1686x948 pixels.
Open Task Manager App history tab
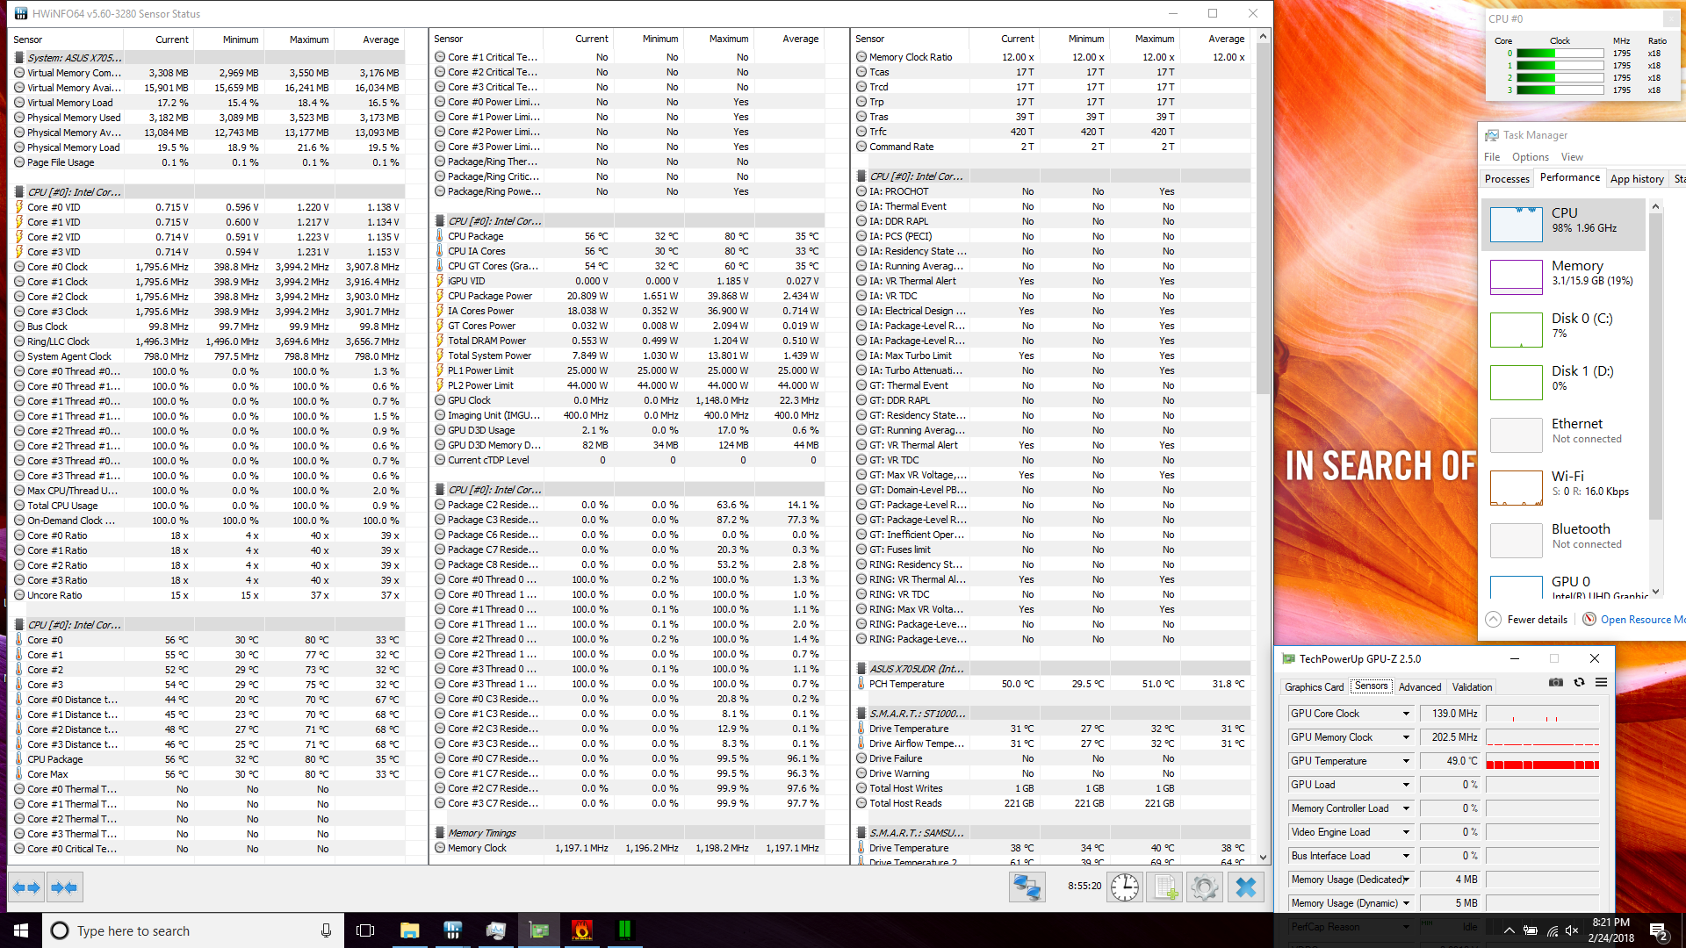pyautogui.click(x=1636, y=179)
